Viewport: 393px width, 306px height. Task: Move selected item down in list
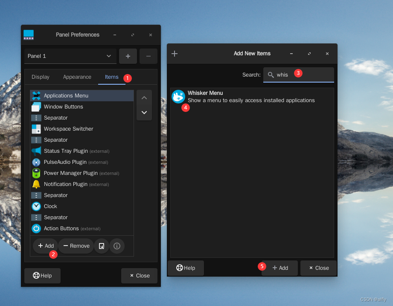click(144, 112)
